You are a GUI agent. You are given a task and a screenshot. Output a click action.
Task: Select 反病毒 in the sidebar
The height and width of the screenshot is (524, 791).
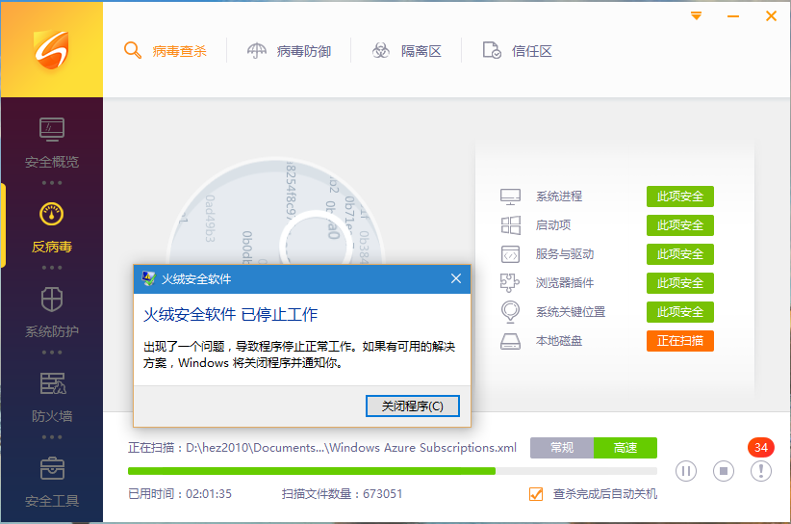[x=51, y=227]
